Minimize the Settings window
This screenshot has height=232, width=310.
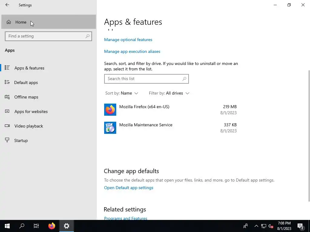pos(275,5)
